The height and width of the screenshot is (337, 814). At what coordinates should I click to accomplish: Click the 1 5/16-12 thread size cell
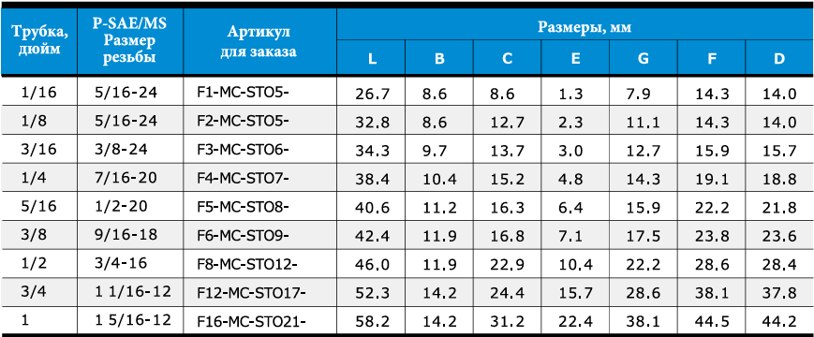(x=133, y=320)
